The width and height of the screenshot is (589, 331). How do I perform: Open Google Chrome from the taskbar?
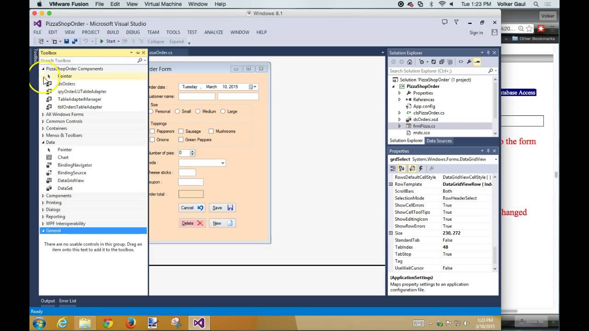coord(108,323)
